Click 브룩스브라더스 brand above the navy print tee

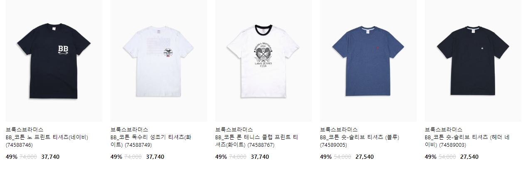[25, 130]
